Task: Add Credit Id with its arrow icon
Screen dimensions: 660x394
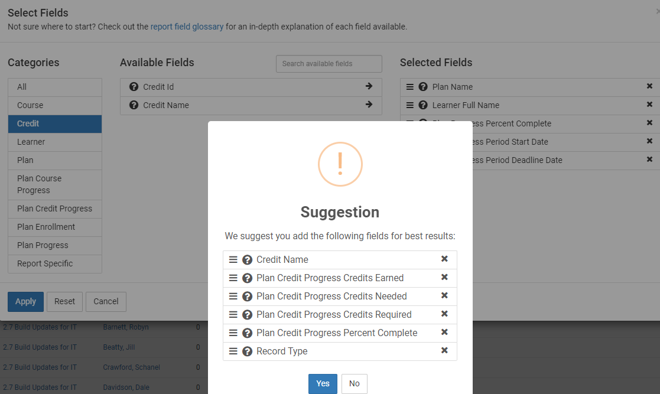Action: [369, 86]
